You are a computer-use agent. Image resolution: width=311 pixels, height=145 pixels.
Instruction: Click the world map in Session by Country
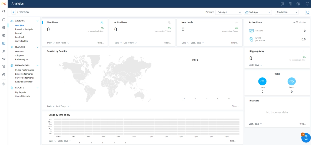coord(105,79)
